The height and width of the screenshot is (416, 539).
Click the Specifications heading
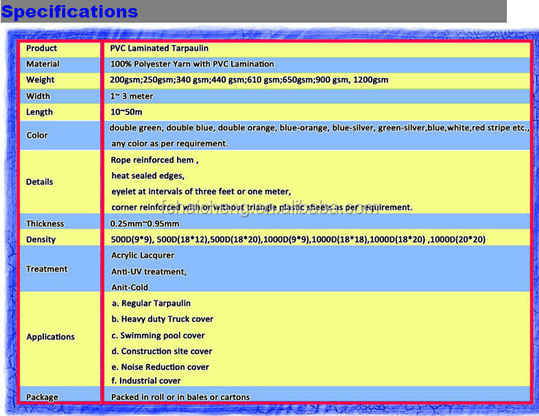(x=69, y=12)
